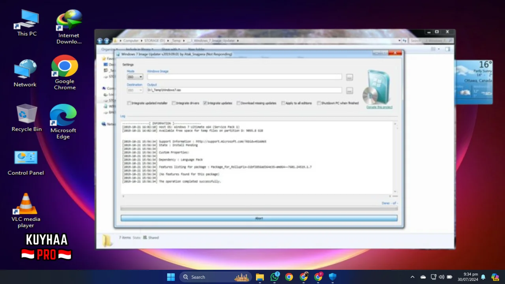The height and width of the screenshot is (284, 505).
Task: Open Copilot preview icon in taskbar corner
Action: click(x=495, y=277)
